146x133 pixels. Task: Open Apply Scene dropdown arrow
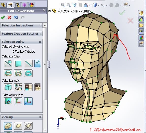(121, 5)
